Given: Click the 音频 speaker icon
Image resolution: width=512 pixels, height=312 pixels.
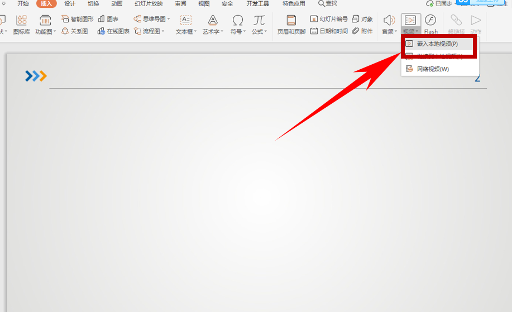Looking at the screenshot, I should [x=389, y=20].
